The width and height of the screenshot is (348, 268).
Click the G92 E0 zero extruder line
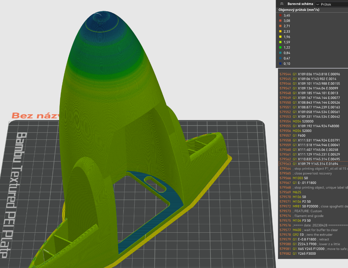pyautogui.click(x=313, y=235)
